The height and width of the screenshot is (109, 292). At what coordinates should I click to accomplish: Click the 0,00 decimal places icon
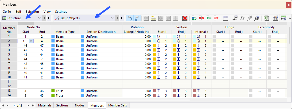coord(284,18)
